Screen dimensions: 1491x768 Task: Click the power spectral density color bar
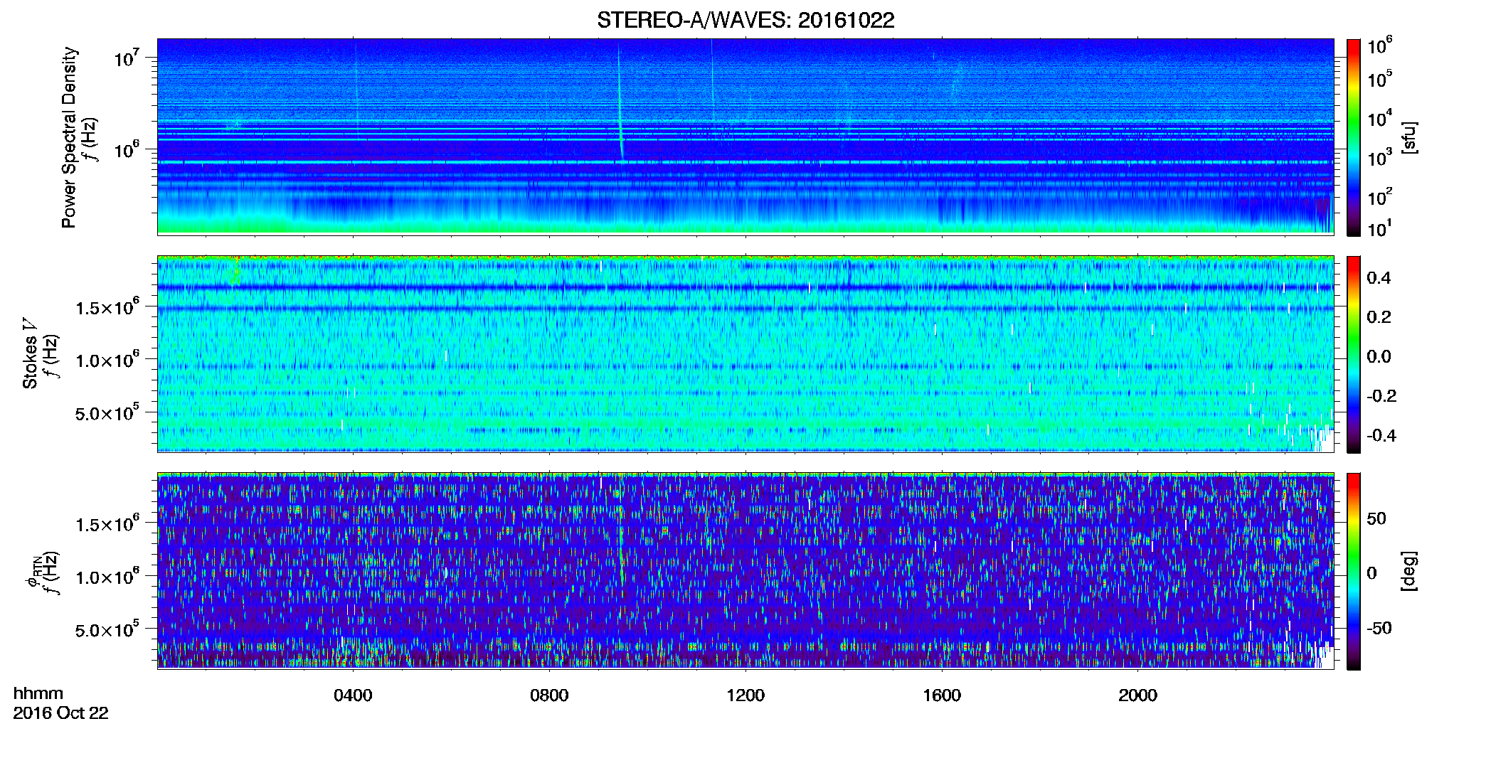[x=1353, y=137]
